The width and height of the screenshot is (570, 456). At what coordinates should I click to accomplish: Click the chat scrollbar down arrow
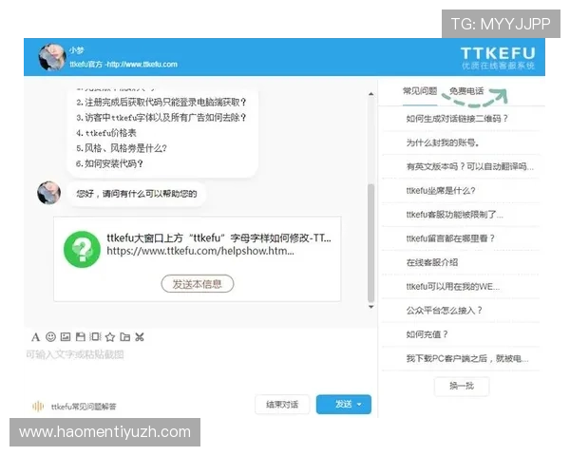pos(370,307)
